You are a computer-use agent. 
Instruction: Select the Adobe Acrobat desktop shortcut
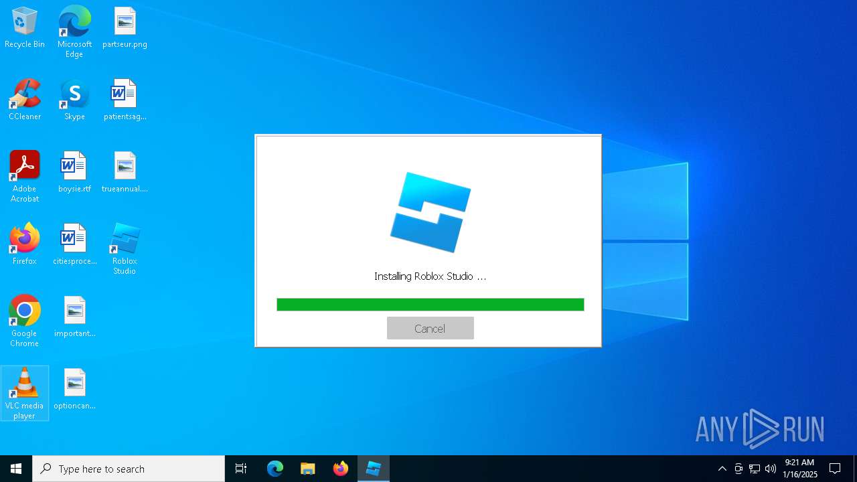pos(25,177)
